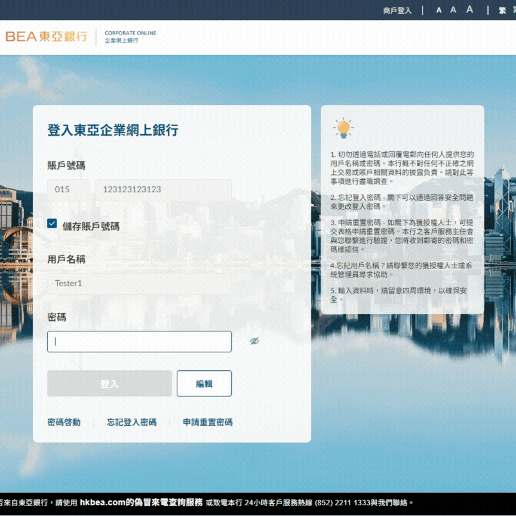The width and height of the screenshot is (516, 516).
Task: Open 申請重置密碼 reset request link
Action: [x=208, y=422]
